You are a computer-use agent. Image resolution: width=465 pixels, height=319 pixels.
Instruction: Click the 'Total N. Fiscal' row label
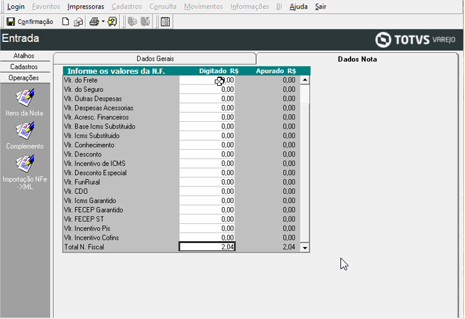(84, 247)
